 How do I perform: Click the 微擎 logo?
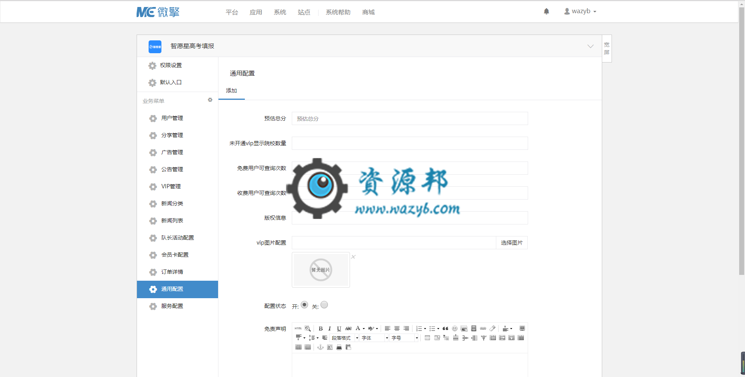pyautogui.click(x=158, y=12)
